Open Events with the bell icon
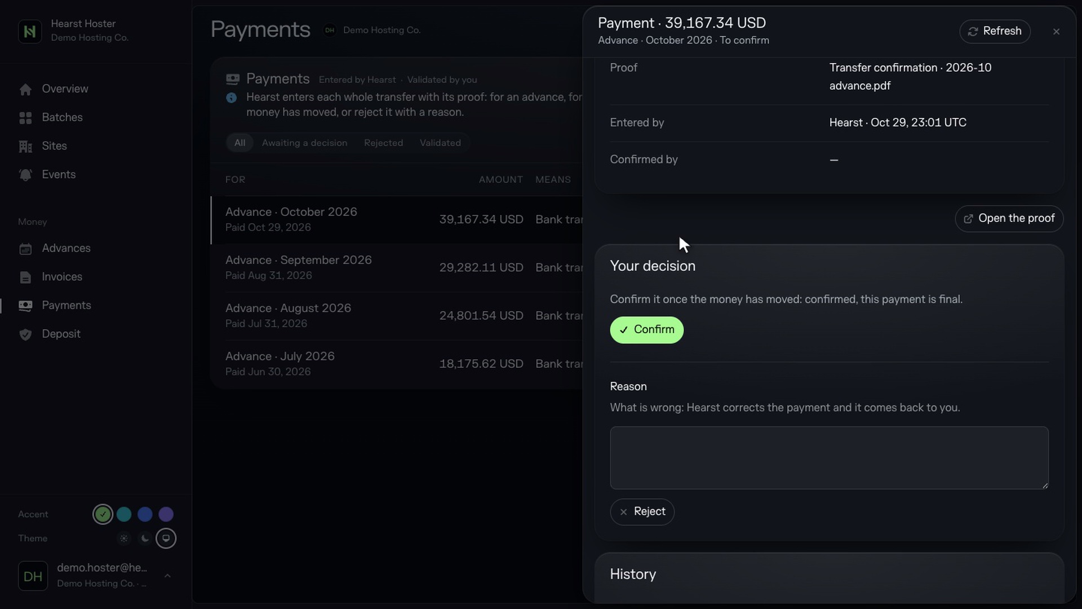Viewport: 1082px width, 609px height. click(x=59, y=175)
